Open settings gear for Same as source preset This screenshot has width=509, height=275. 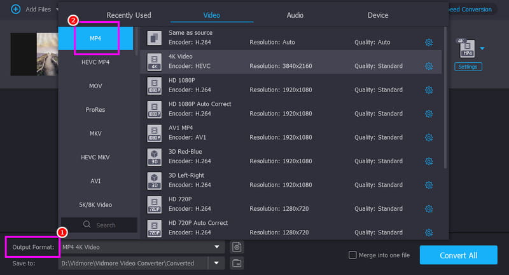tap(428, 43)
